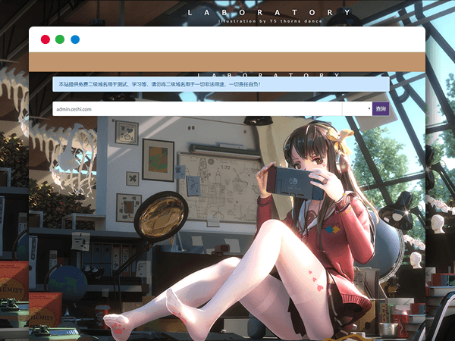Click the blue dot window button

point(75,39)
